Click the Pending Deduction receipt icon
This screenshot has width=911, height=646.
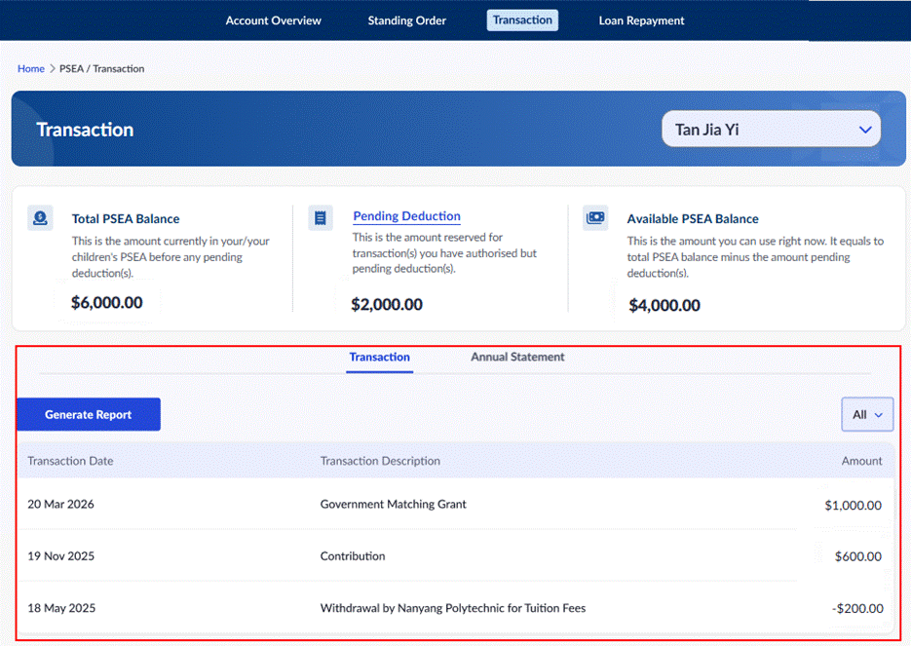click(321, 218)
